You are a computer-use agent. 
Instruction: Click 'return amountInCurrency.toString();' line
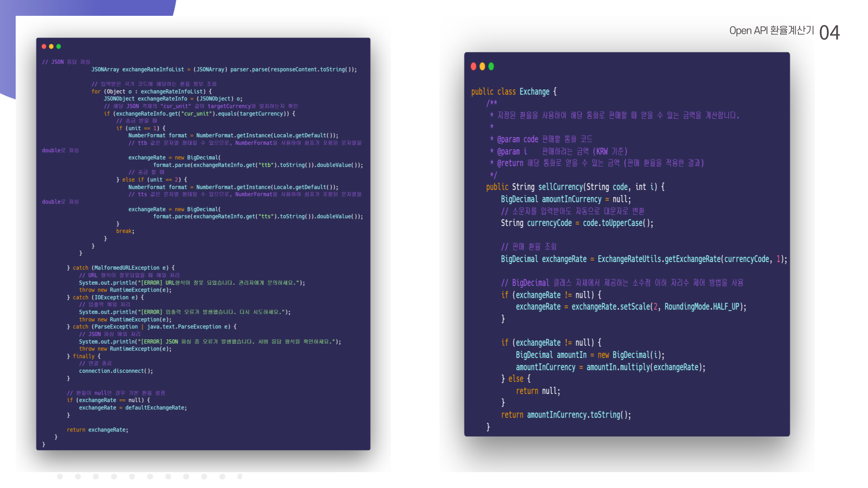point(566,415)
